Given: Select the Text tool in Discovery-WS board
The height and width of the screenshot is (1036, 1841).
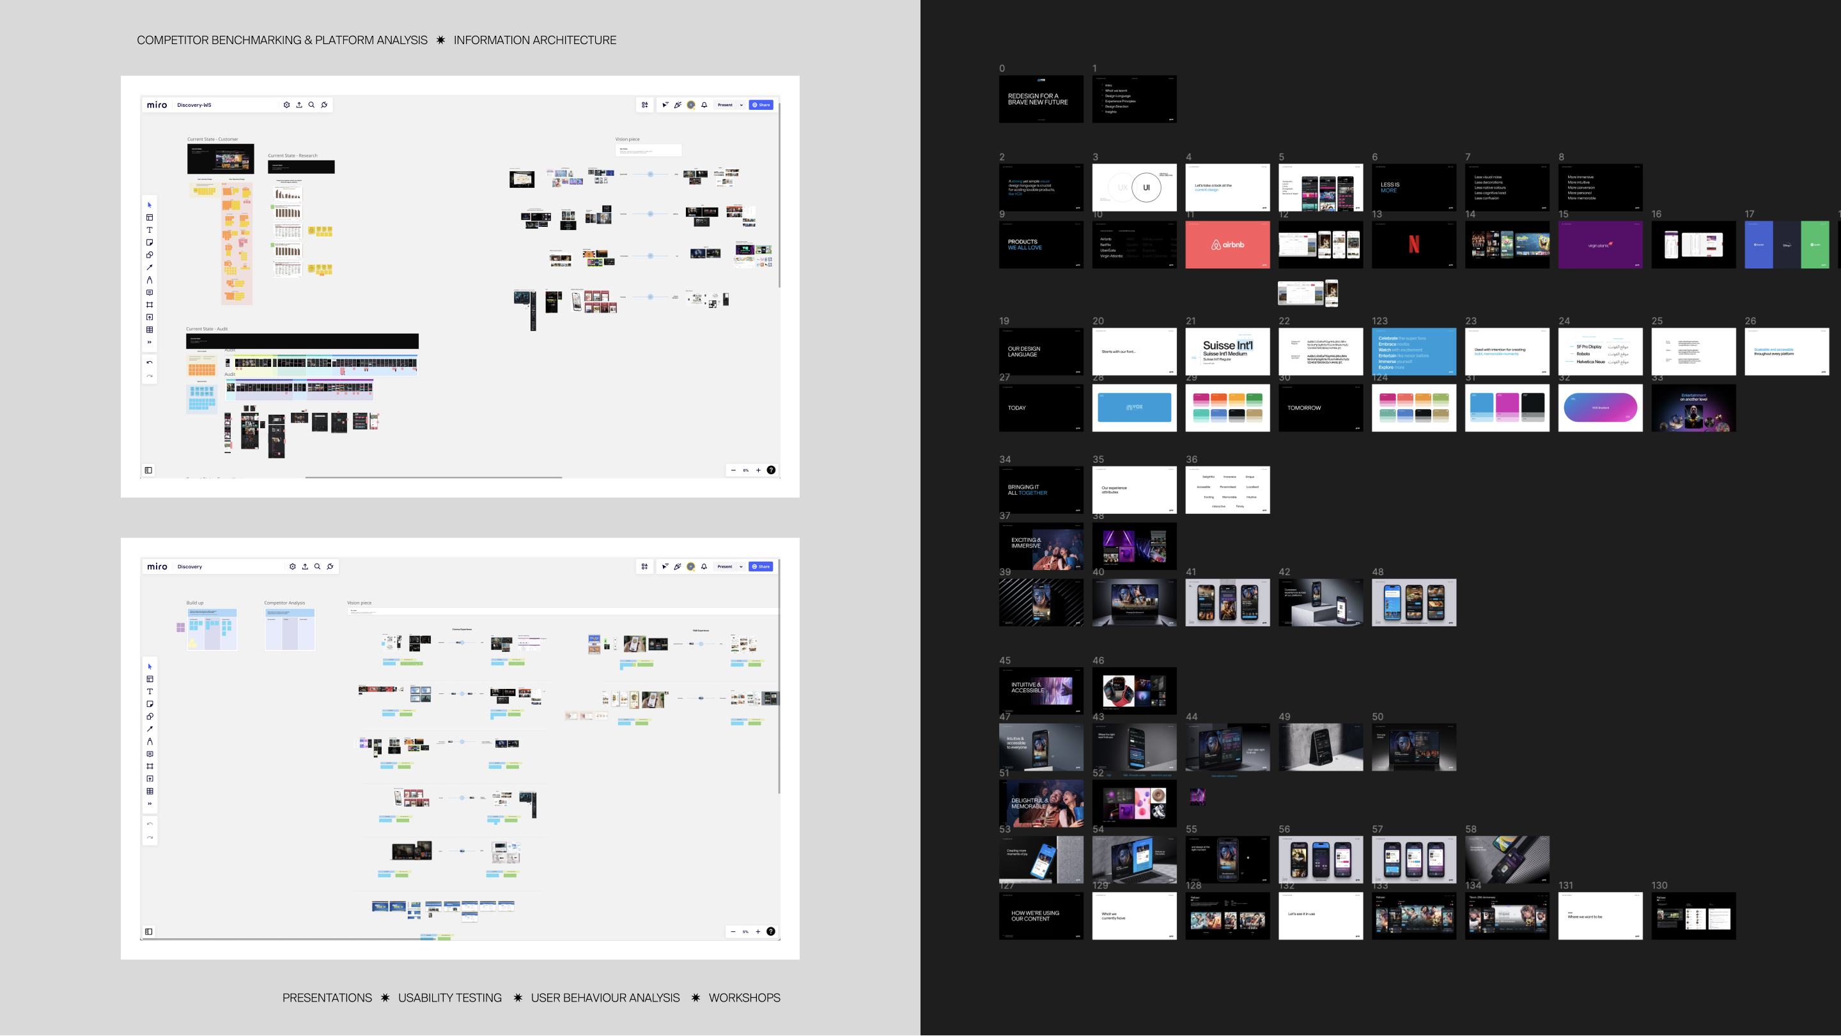Looking at the screenshot, I should tap(150, 230).
